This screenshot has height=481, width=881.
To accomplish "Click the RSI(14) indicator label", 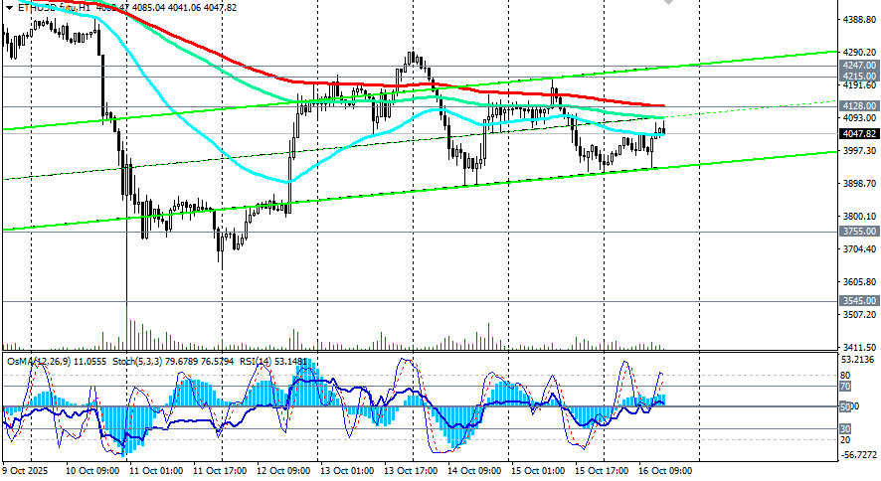I will pyautogui.click(x=256, y=362).
